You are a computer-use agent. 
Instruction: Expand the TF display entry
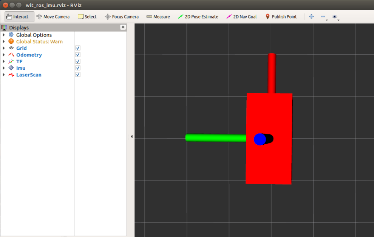point(3,61)
